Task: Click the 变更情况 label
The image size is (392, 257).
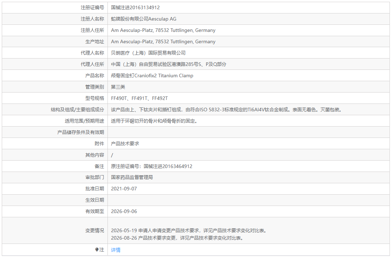Action: click(94, 230)
